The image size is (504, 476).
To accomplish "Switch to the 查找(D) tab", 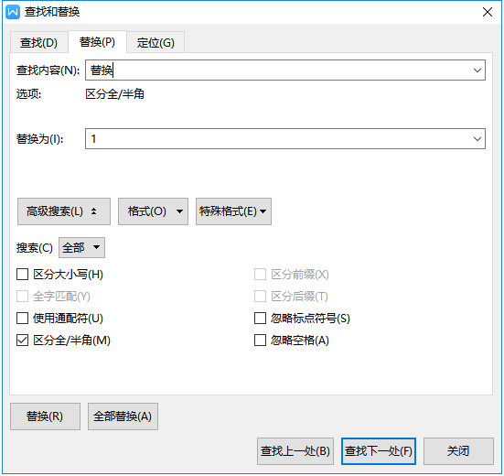I will 39,42.
